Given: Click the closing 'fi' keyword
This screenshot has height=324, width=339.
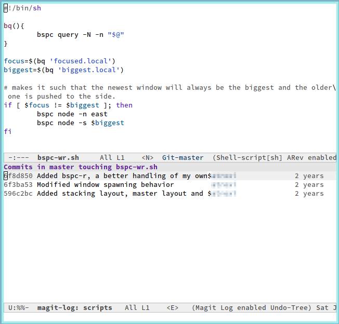Looking at the screenshot, I should coord(8,132).
